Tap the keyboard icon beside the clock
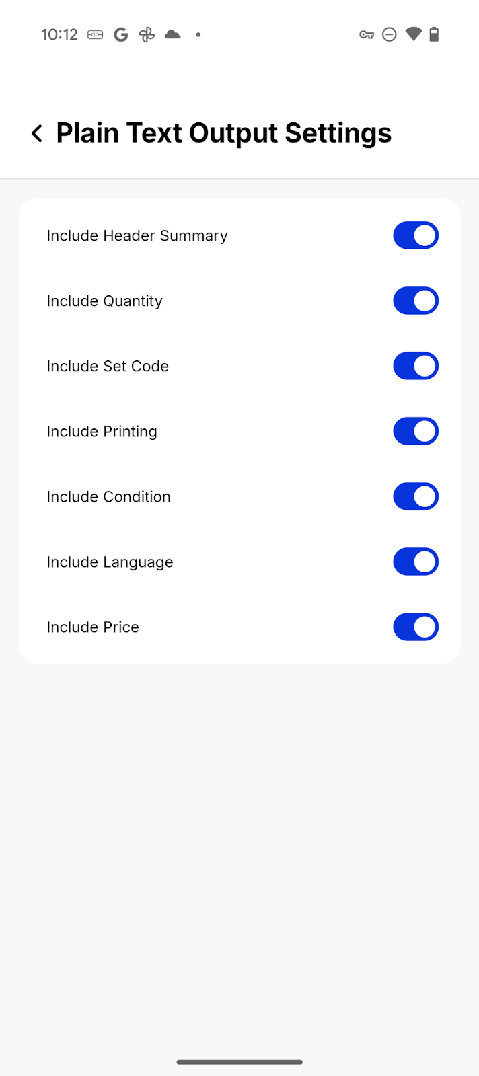The image size is (479, 1076). [x=96, y=35]
